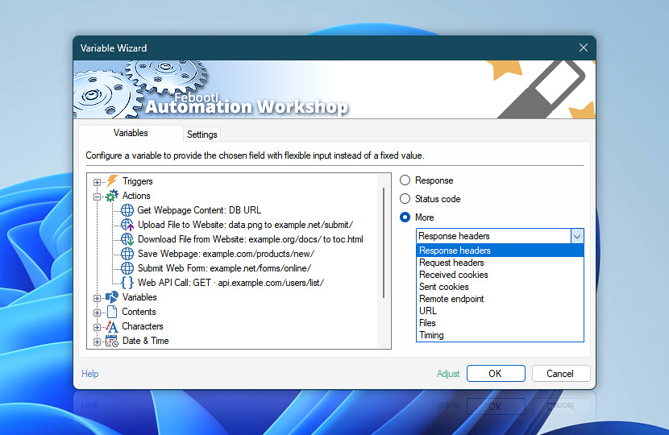Viewport: 669px width, 435px height.
Task: Select the Status code radio button
Action: pyautogui.click(x=405, y=199)
